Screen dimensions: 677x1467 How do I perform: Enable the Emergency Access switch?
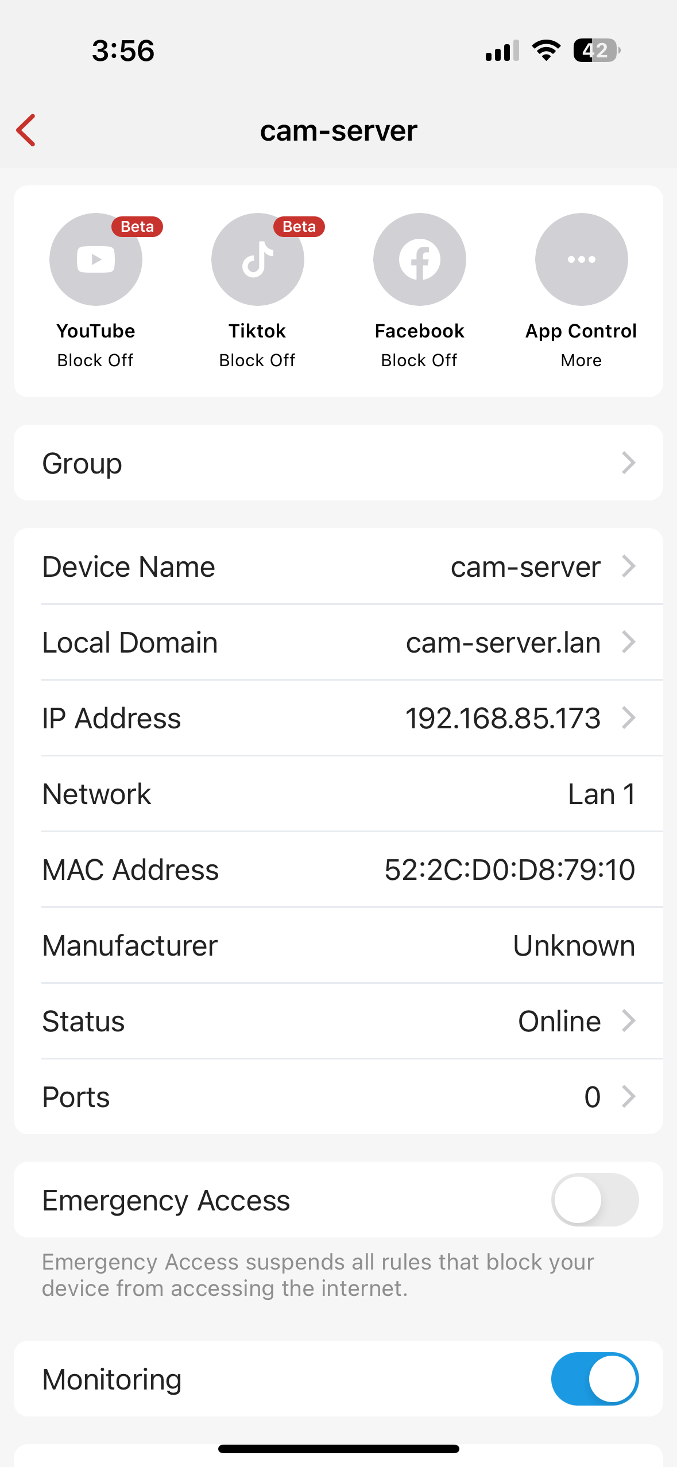594,1200
